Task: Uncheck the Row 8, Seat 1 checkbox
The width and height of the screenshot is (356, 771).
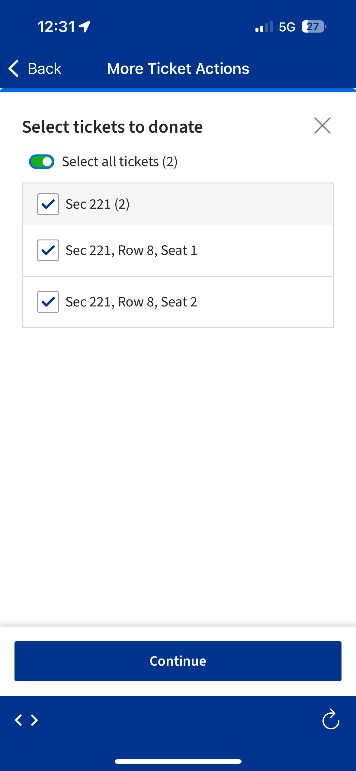Action: [x=48, y=250]
